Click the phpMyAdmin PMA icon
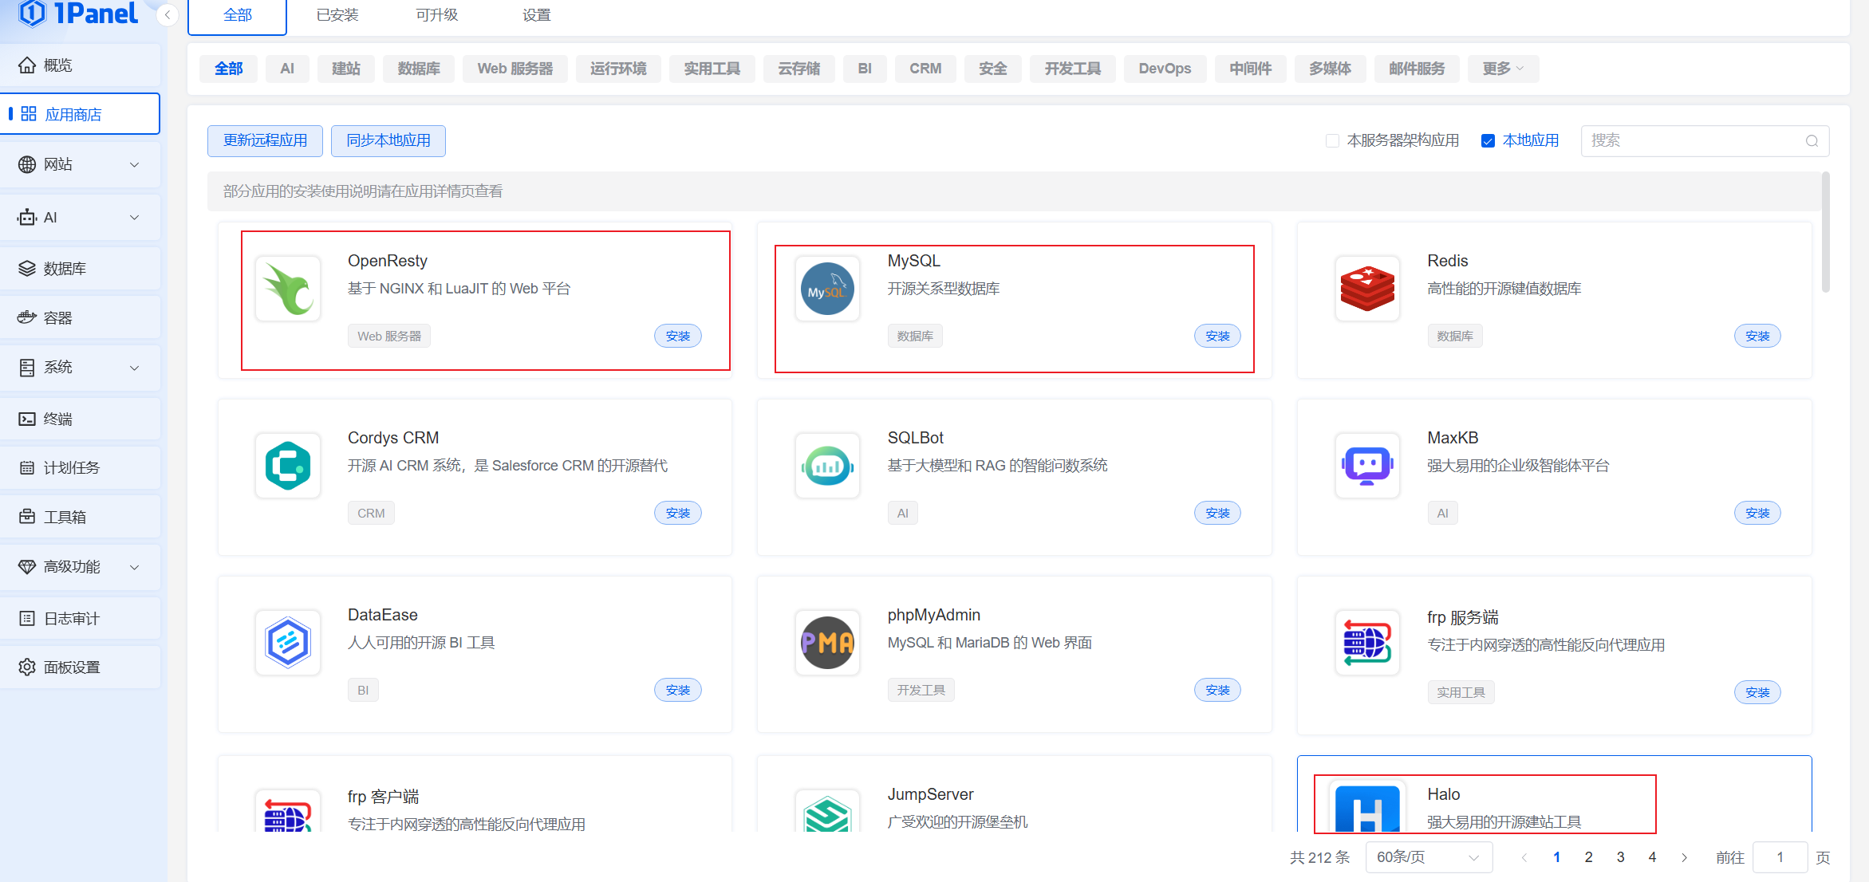The height and width of the screenshot is (882, 1869). click(x=827, y=643)
